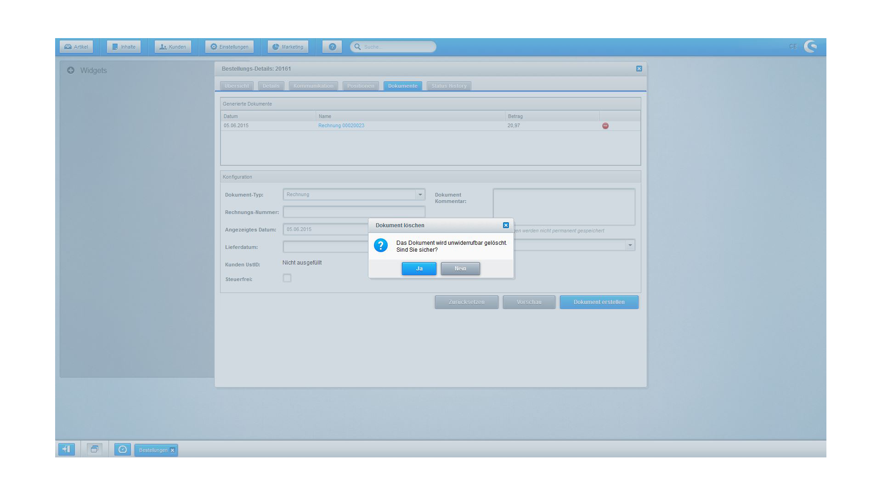Close the Dokument löschen dialog
The height and width of the screenshot is (496, 882).
click(x=506, y=225)
